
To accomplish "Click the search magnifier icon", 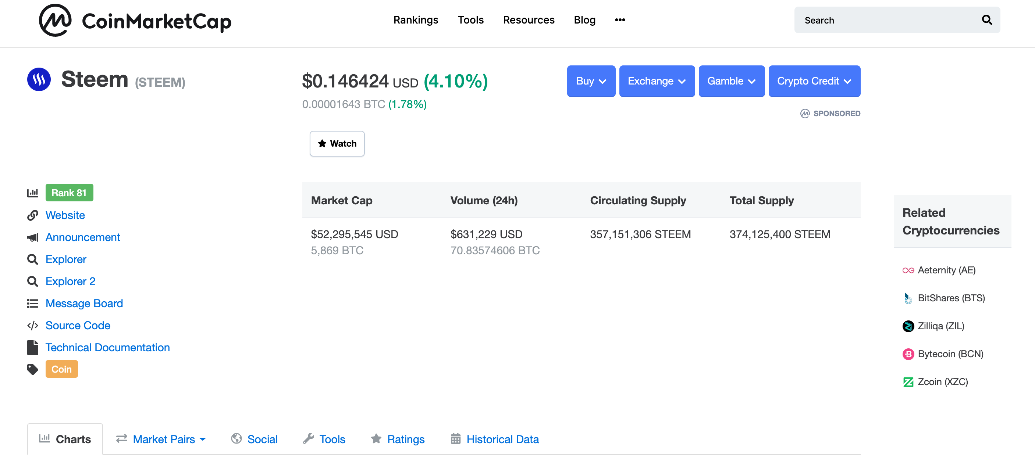I will (986, 20).
